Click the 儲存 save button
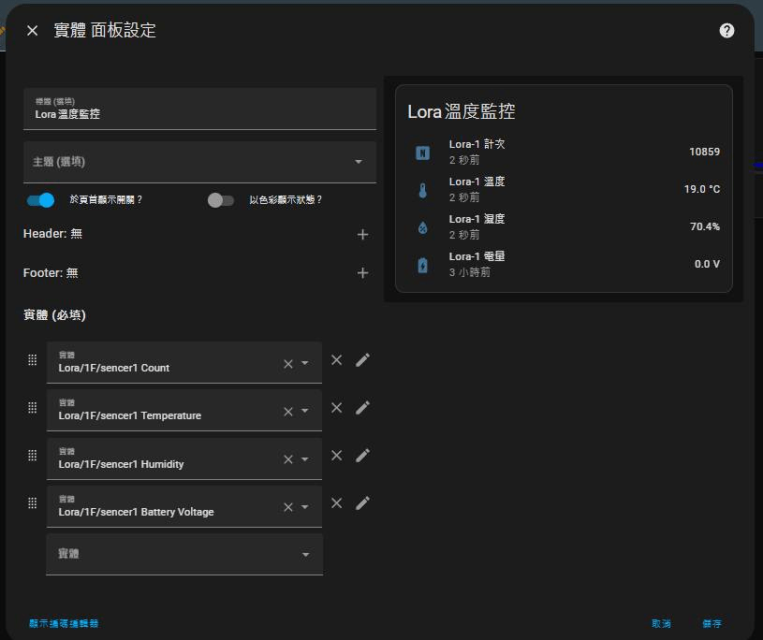Viewport: 763px width, 640px height. [712, 623]
